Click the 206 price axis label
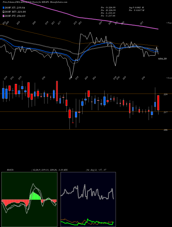 [x=165, y=130]
